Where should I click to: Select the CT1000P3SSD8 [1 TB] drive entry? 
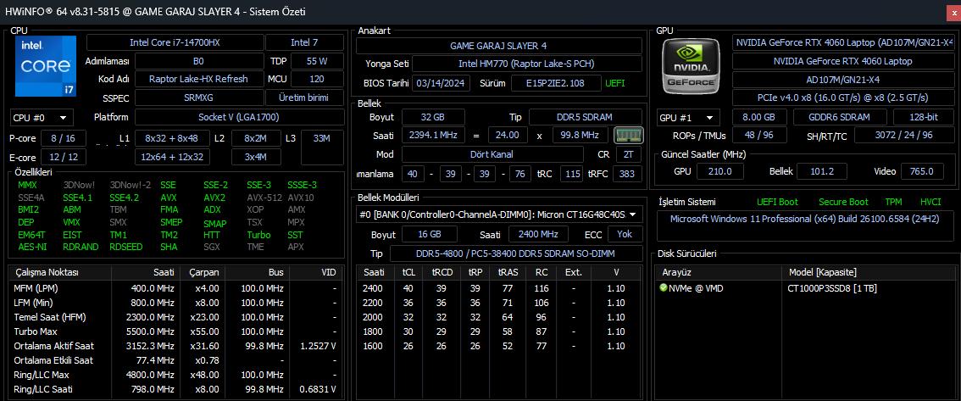click(x=831, y=287)
